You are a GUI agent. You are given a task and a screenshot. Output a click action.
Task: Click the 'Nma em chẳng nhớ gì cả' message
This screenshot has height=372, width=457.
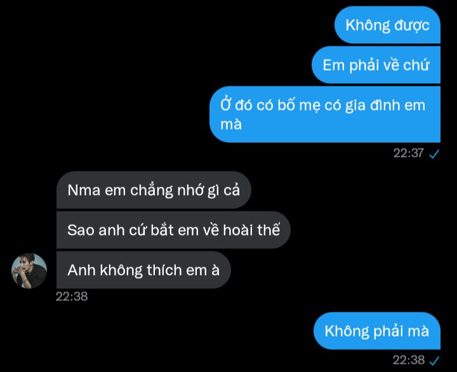[x=154, y=190]
